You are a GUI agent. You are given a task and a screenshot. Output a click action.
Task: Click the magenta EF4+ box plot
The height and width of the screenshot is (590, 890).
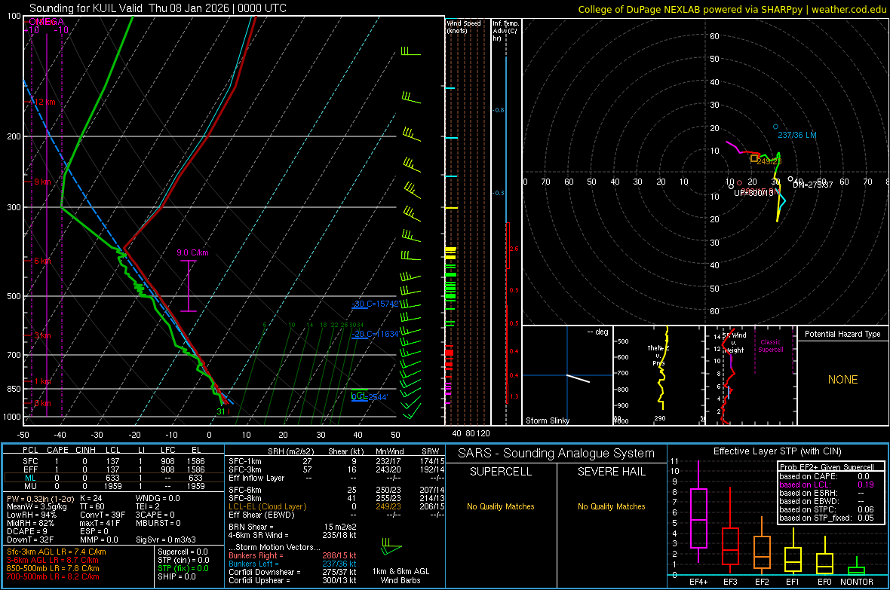pyautogui.click(x=698, y=511)
